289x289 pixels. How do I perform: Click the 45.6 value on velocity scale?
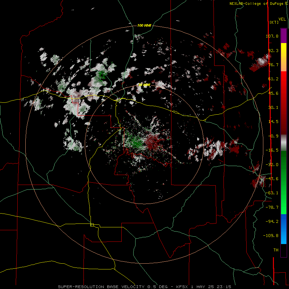[x=273, y=93]
